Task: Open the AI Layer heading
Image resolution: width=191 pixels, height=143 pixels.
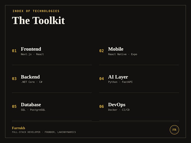Action: click(x=118, y=77)
